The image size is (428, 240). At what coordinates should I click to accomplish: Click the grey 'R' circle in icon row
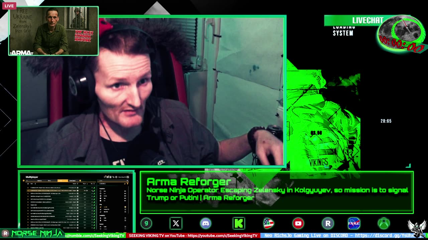(328, 223)
